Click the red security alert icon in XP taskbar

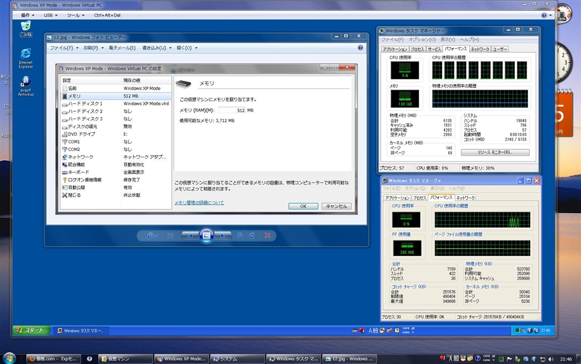click(362, 330)
